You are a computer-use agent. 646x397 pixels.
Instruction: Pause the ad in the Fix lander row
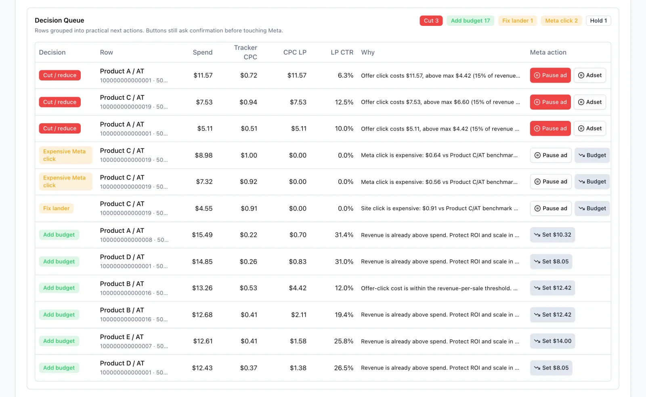pos(551,209)
